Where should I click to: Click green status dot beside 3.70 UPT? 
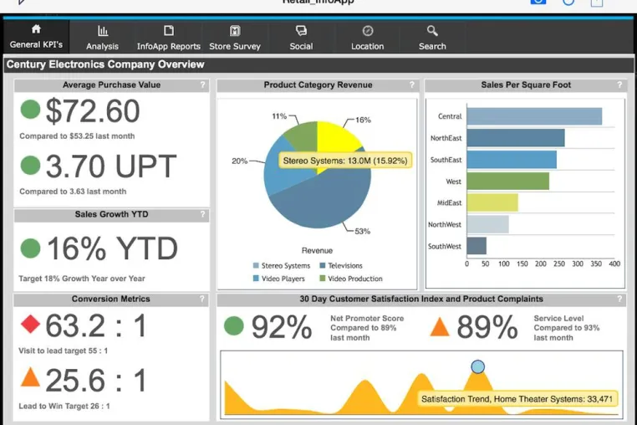30,165
